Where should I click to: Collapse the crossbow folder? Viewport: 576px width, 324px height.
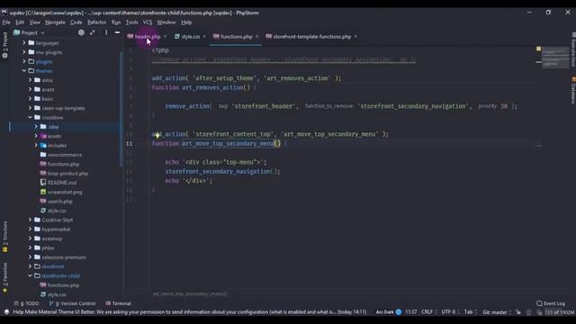[30, 118]
